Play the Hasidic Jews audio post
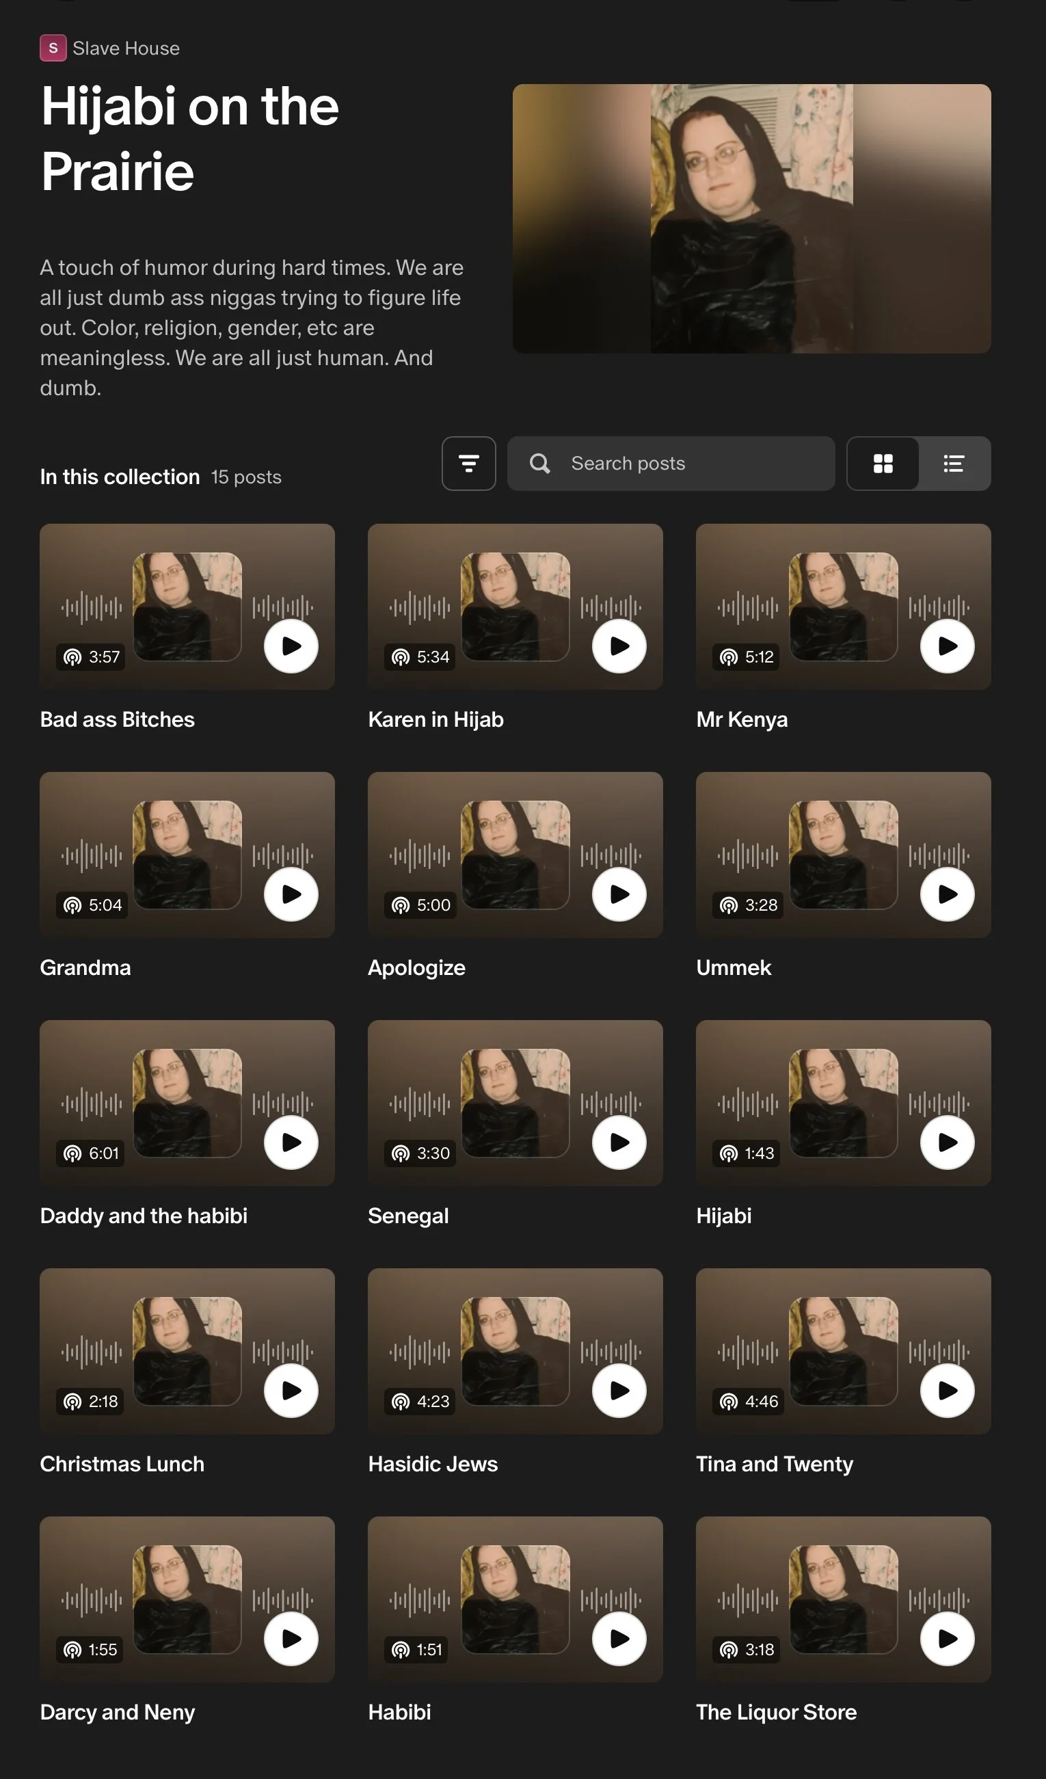Screen dimensions: 1046x1779 click(619, 1391)
